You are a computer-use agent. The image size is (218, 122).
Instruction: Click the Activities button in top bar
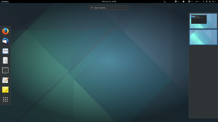pyautogui.click(x=5, y=2)
